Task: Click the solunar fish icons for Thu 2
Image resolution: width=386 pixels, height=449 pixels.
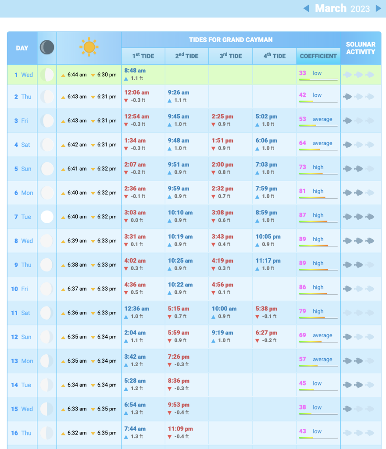Action: (x=359, y=96)
